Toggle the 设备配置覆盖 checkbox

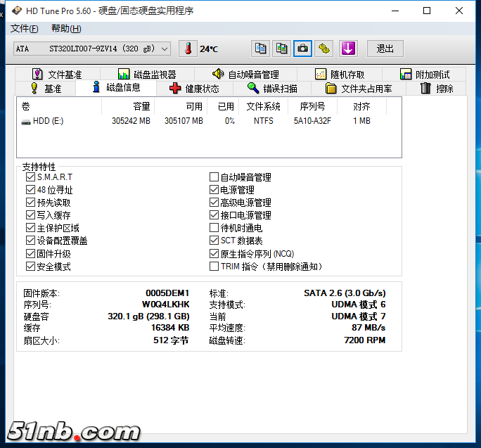pyautogui.click(x=30, y=241)
